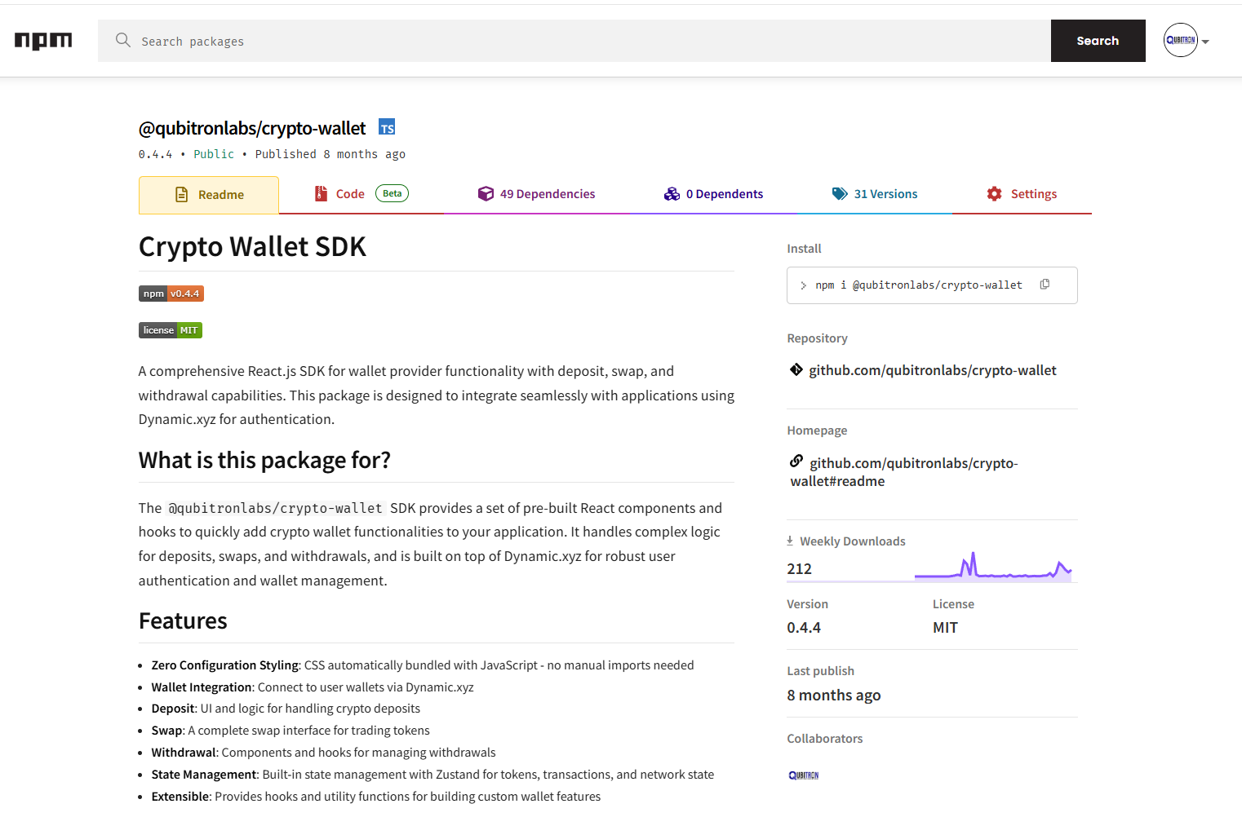Click the Code zip file icon

321,193
